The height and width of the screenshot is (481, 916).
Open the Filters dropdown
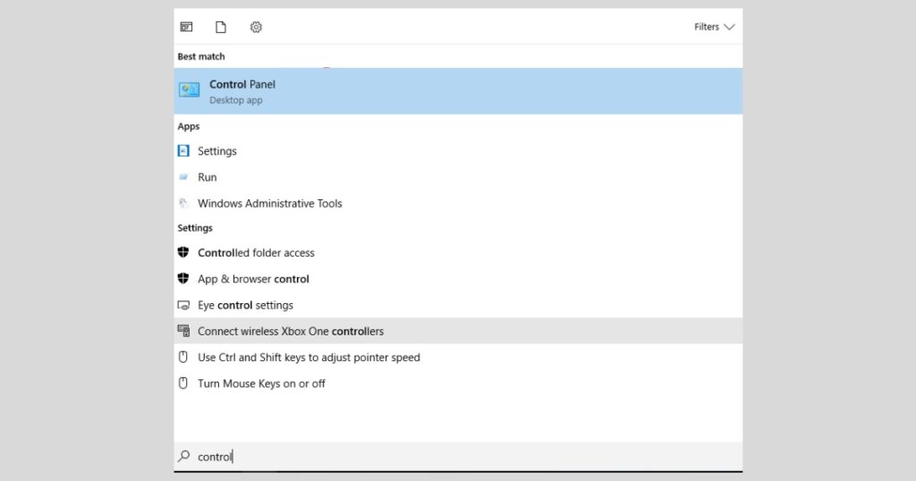[714, 27]
